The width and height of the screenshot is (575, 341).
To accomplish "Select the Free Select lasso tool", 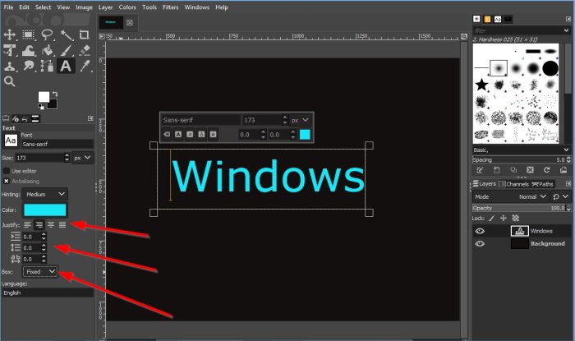I will tap(47, 35).
